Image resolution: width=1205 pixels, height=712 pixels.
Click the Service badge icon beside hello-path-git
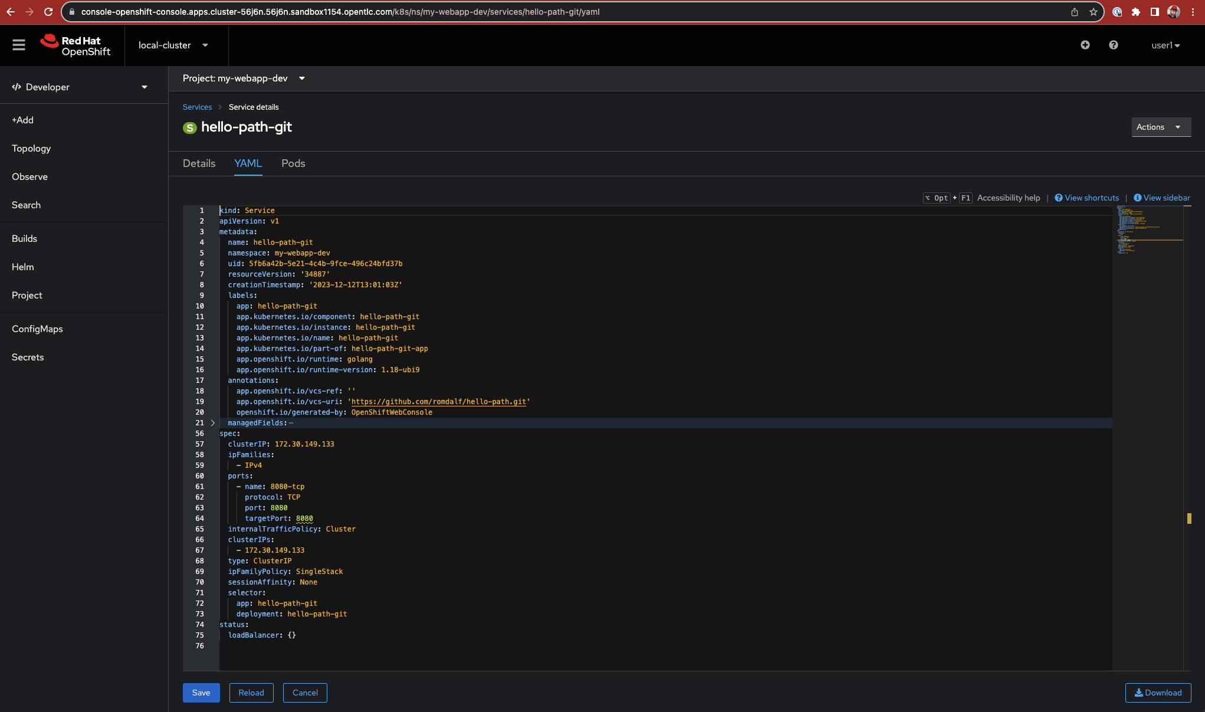(189, 127)
